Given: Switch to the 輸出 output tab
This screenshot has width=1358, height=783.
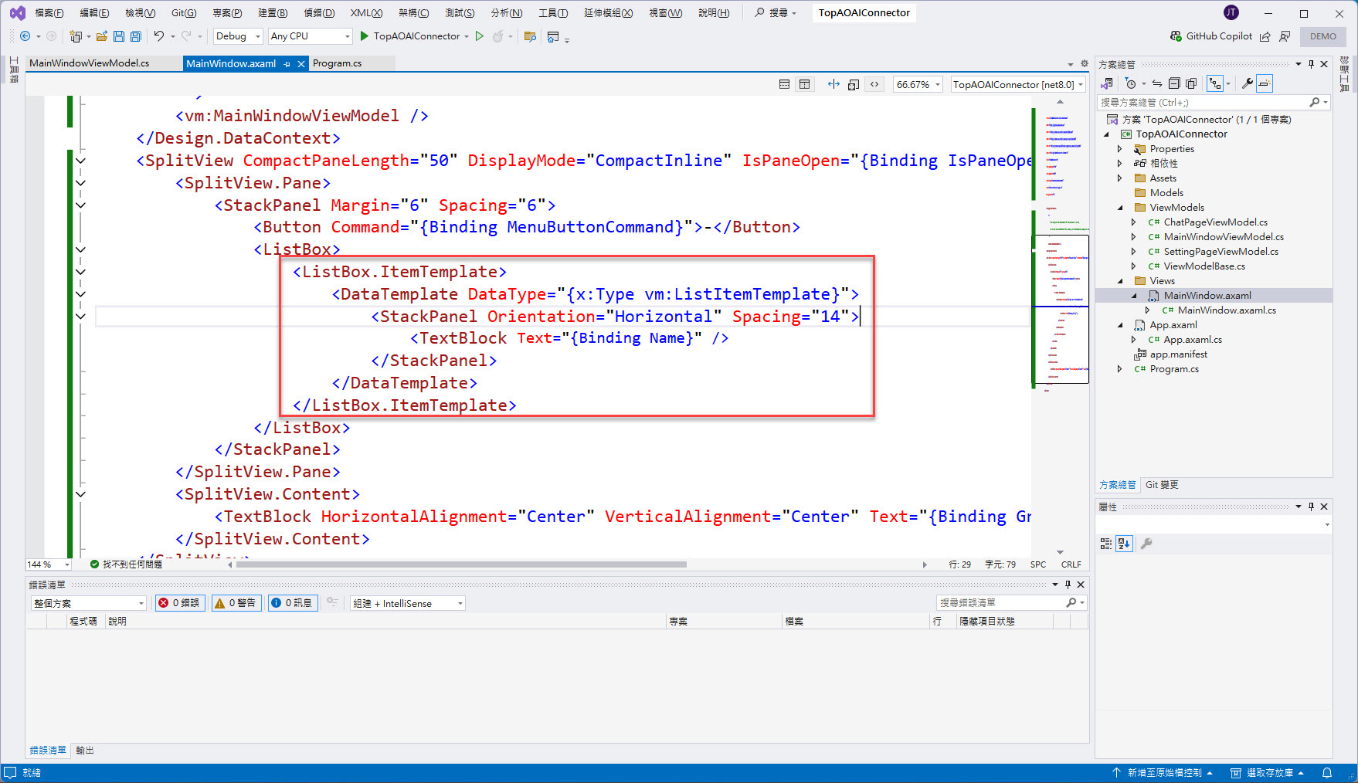Looking at the screenshot, I should point(85,751).
